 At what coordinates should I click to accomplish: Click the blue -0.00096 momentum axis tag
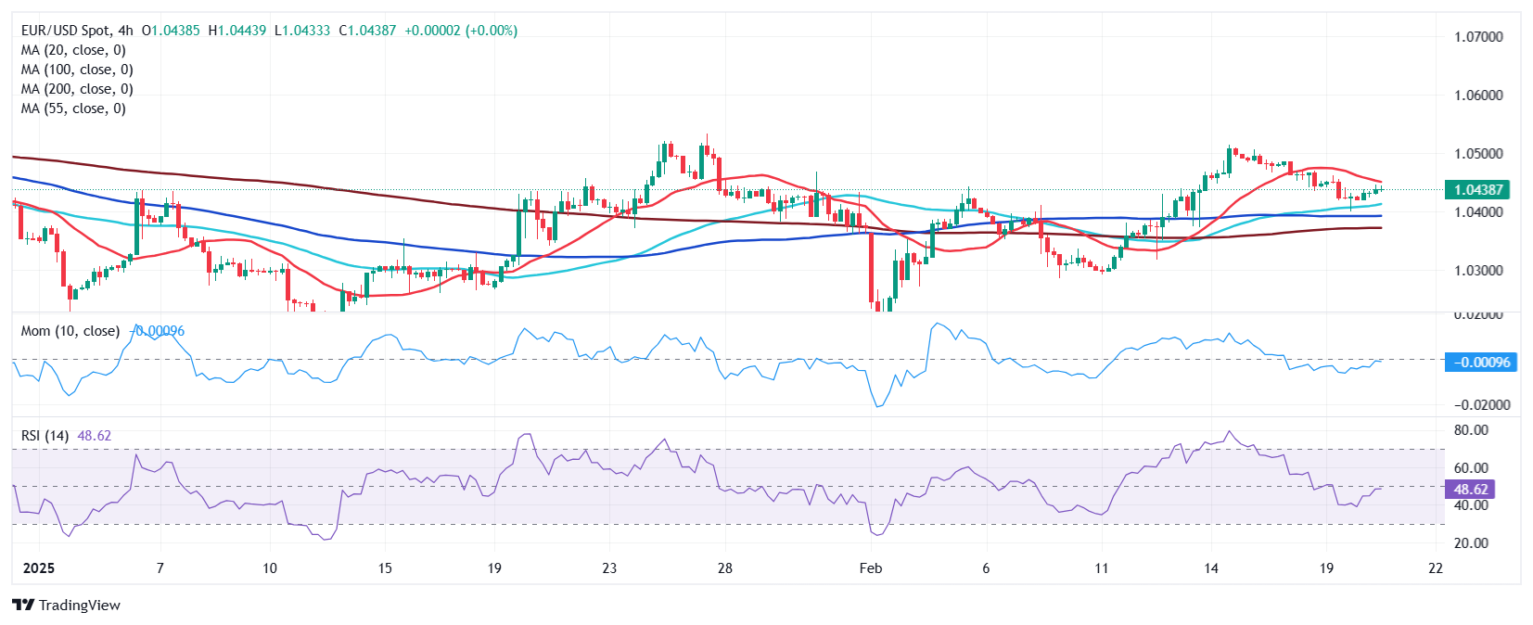coord(1481,363)
